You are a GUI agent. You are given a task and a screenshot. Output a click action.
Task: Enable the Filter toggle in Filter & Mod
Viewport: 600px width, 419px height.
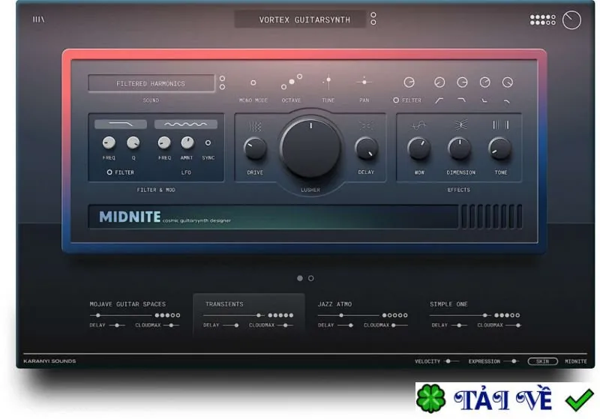pyautogui.click(x=109, y=172)
